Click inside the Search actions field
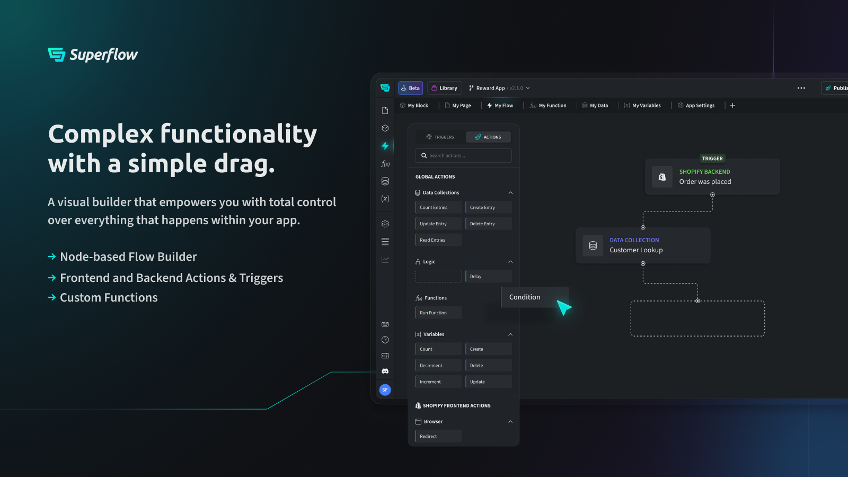Image resolution: width=848 pixels, height=477 pixels. tap(463, 155)
